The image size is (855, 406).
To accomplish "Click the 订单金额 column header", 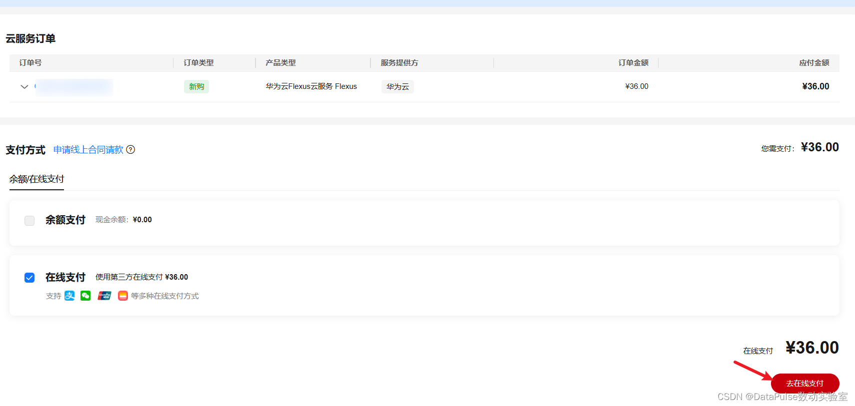I will coord(633,62).
